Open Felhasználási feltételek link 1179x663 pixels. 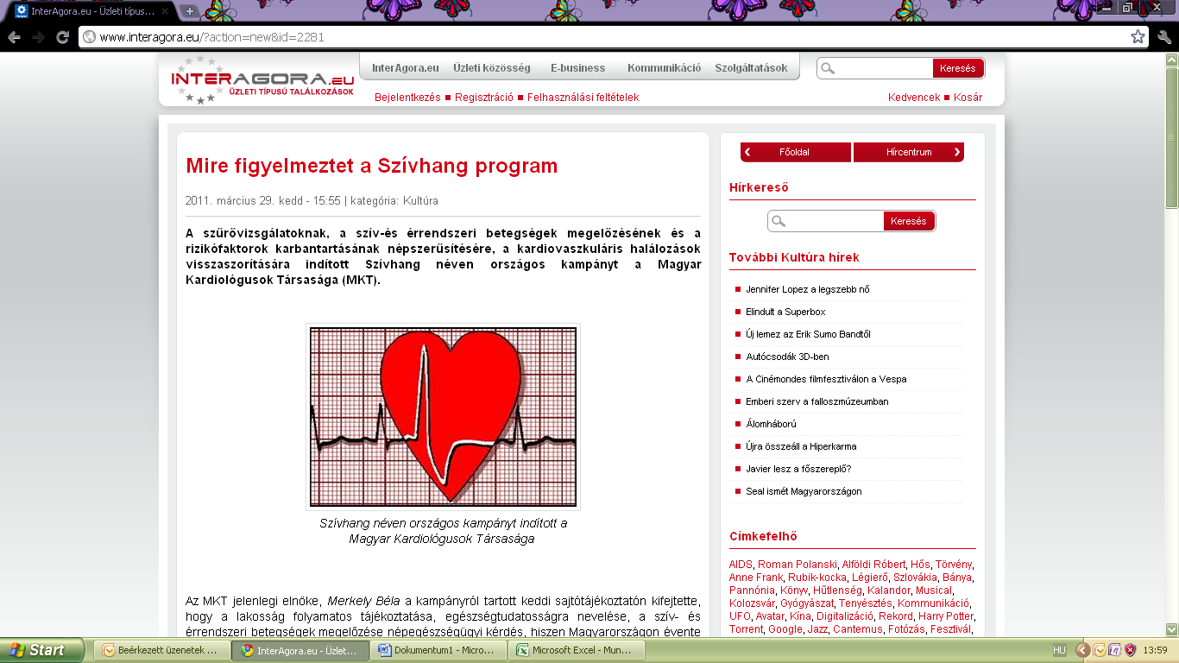(x=583, y=98)
